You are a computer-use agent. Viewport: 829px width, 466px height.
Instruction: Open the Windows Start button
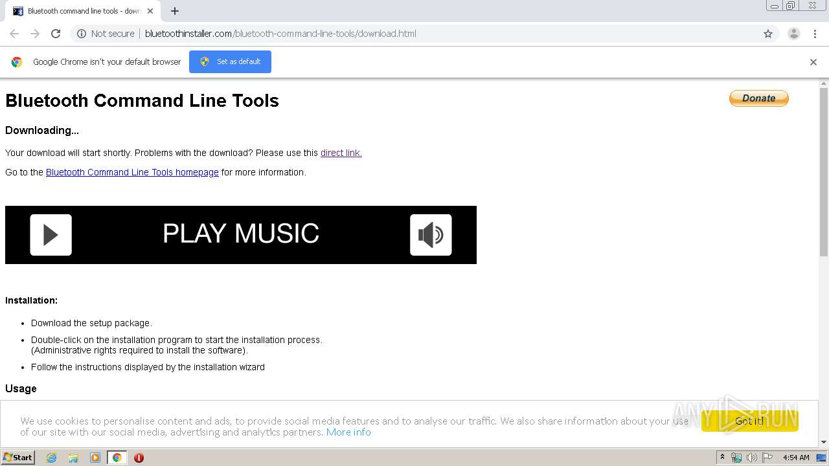click(x=18, y=457)
